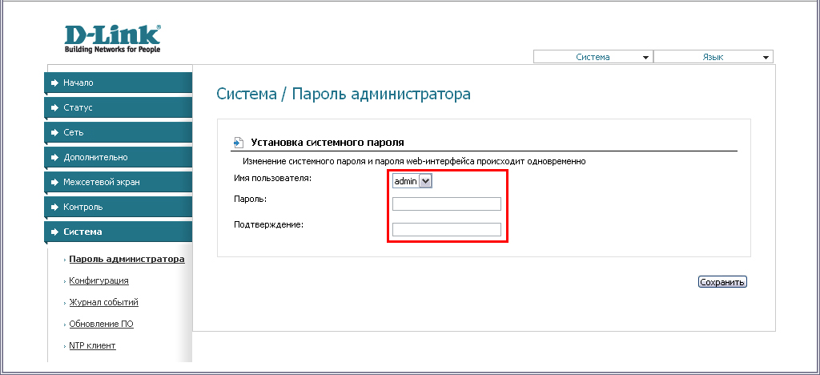
Task: Open the NTP клиент link
Action: pyautogui.click(x=92, y=345)
